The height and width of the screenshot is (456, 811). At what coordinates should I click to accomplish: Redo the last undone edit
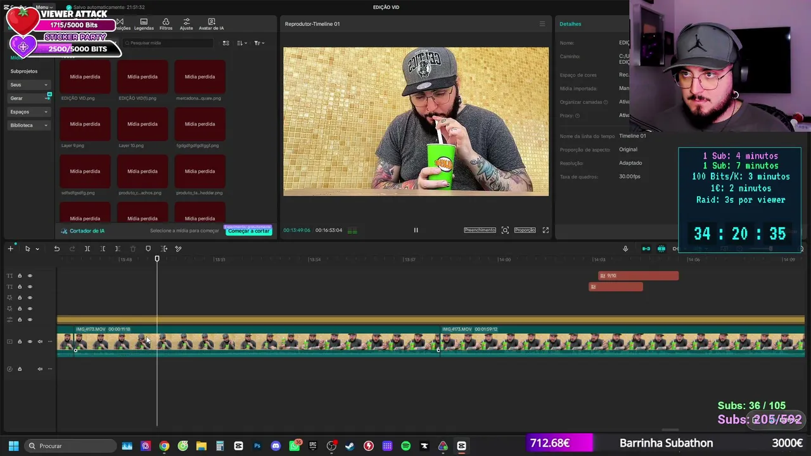coord(72,249)
